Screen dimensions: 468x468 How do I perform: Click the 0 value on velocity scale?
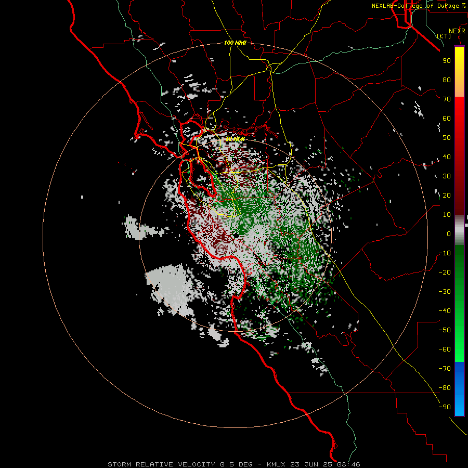[x=449, y=233]
